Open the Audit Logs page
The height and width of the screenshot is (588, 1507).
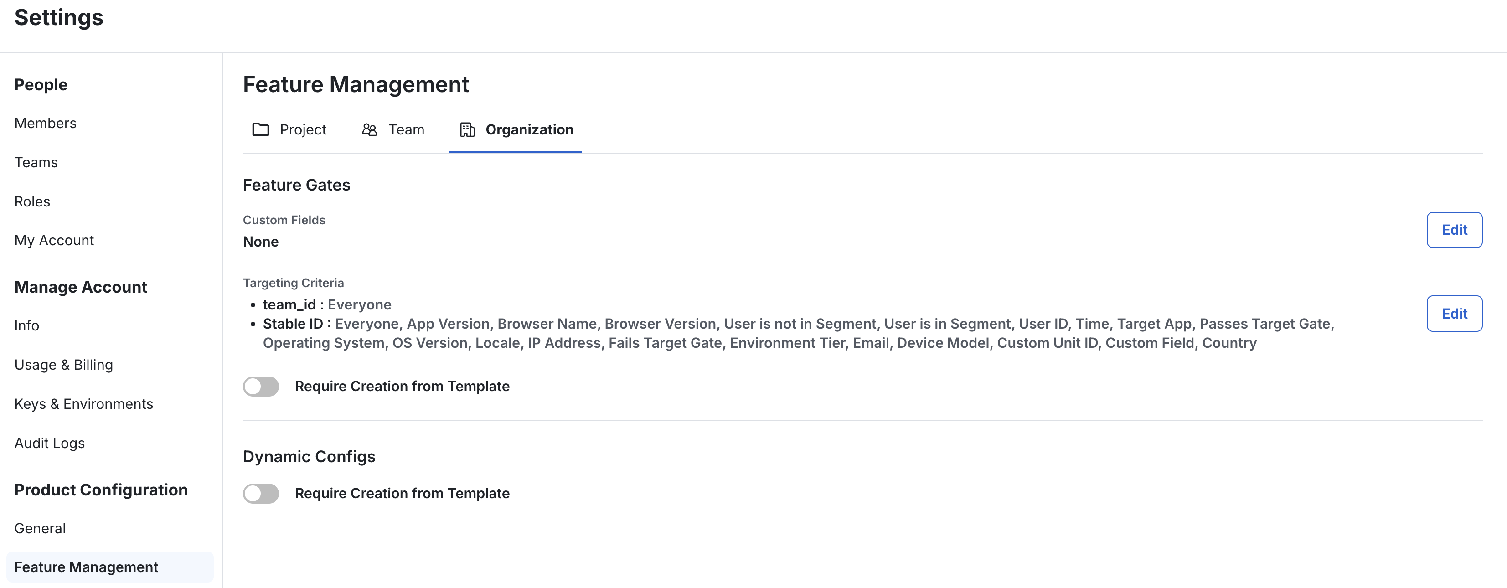[x=50, y=443]
